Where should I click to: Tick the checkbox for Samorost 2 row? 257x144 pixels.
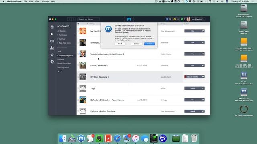78,43
